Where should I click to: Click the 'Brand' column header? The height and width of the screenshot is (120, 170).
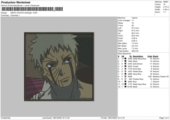[x=156, y=56]
